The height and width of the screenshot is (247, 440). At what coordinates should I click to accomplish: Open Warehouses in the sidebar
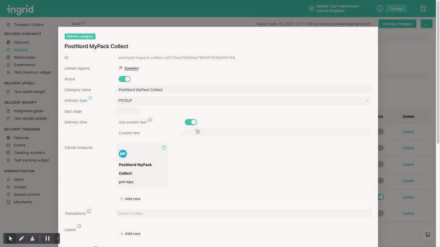point(24,57)
